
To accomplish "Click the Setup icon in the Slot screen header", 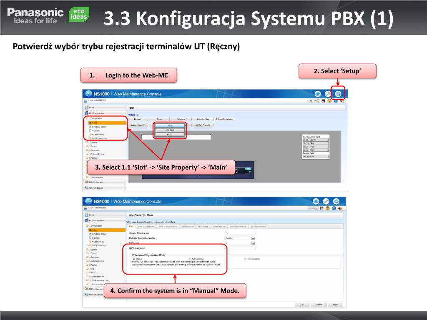I will click(338, 94).
